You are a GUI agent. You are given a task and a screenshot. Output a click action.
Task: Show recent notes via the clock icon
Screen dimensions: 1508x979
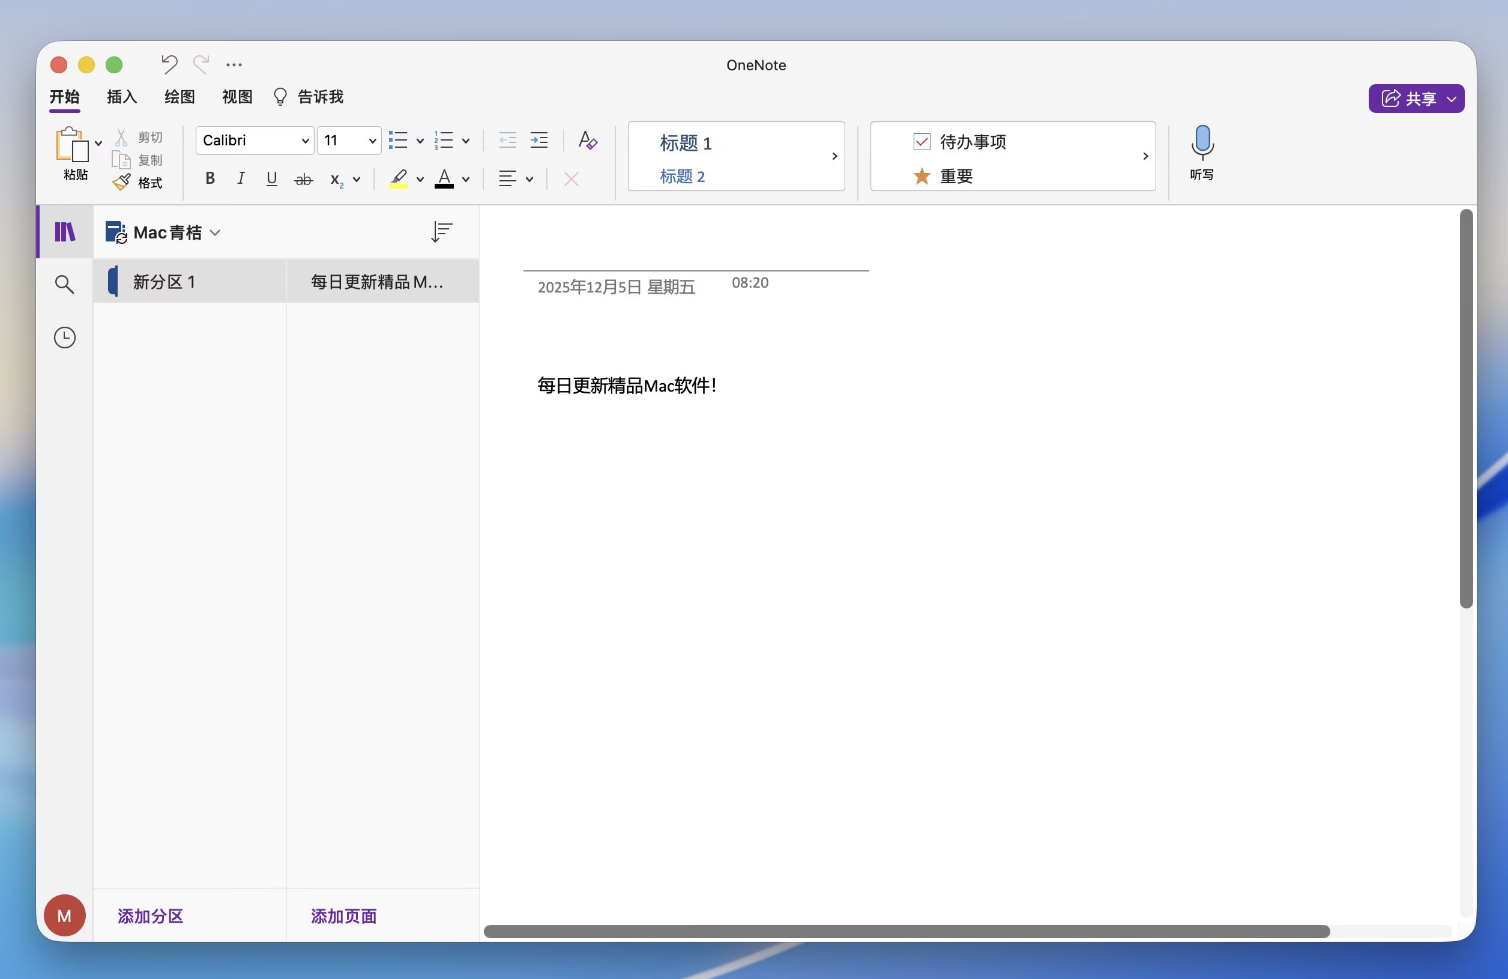pyautogui.click(x=64, y=337)
